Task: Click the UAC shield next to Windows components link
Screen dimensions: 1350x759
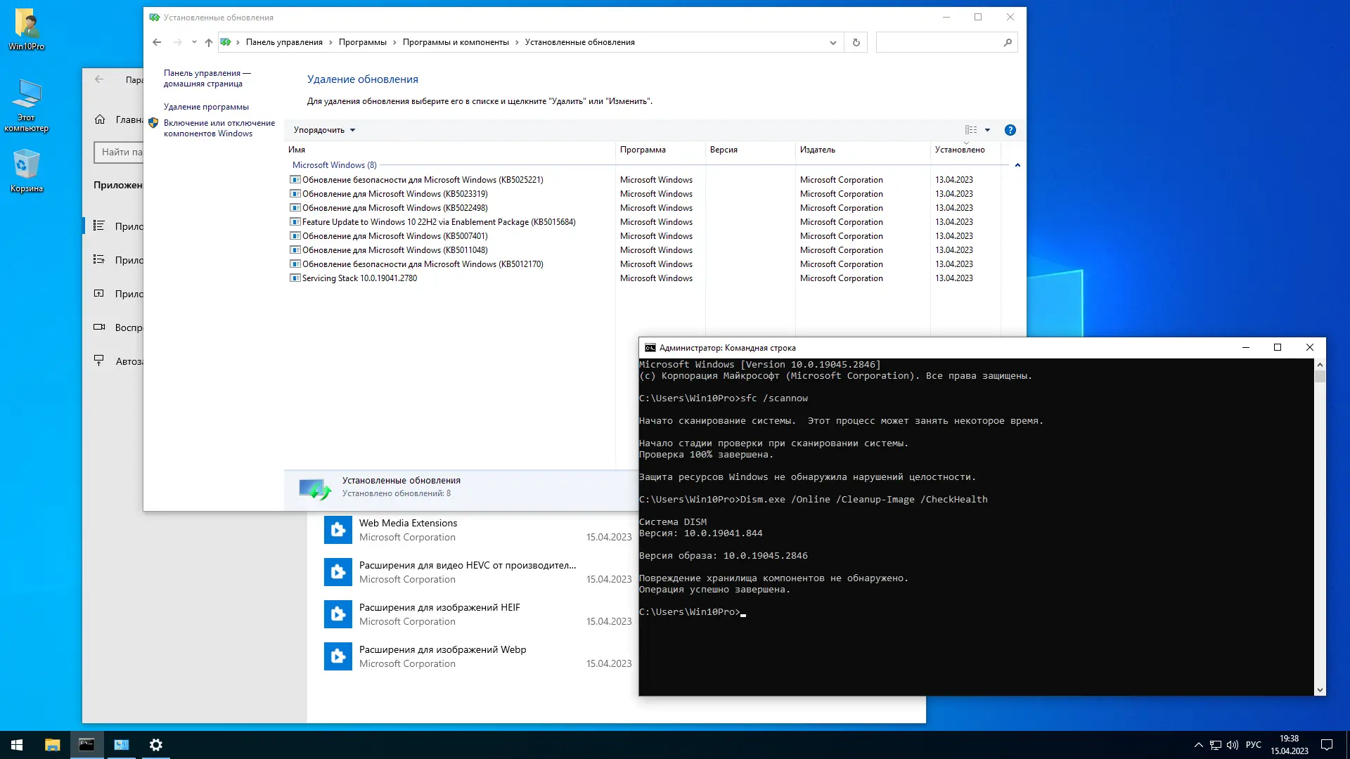Action: [x=153, y=122]
